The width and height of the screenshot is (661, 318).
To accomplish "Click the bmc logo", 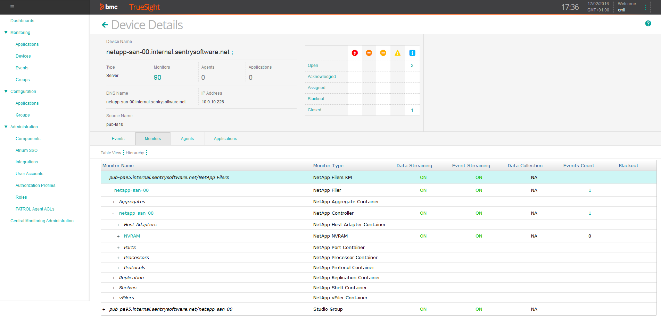I will [109, 7].
